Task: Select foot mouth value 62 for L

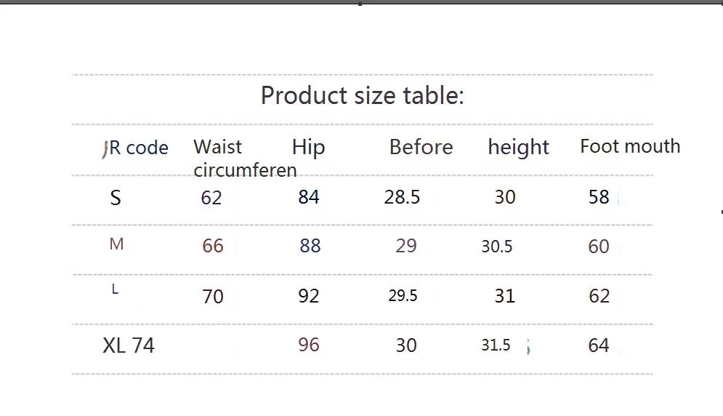Action: click(599, 296)
